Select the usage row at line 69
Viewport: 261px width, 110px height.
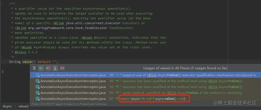(146, 93)
